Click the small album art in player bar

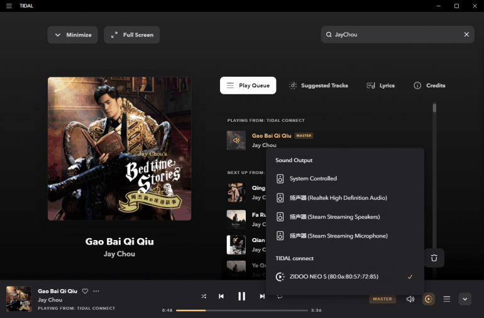tap(19, 299)
